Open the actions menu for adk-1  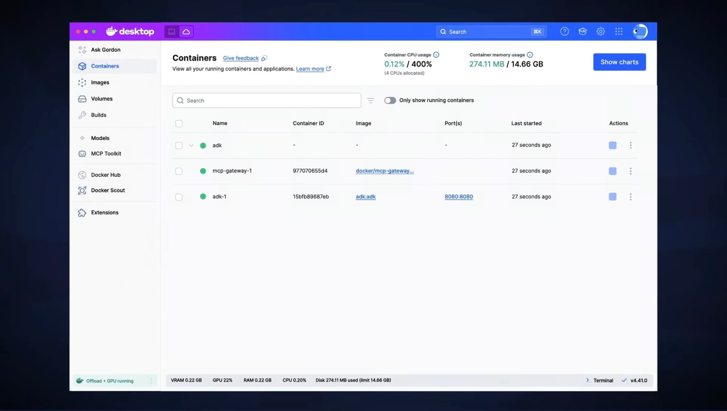(x=630, y=197)
